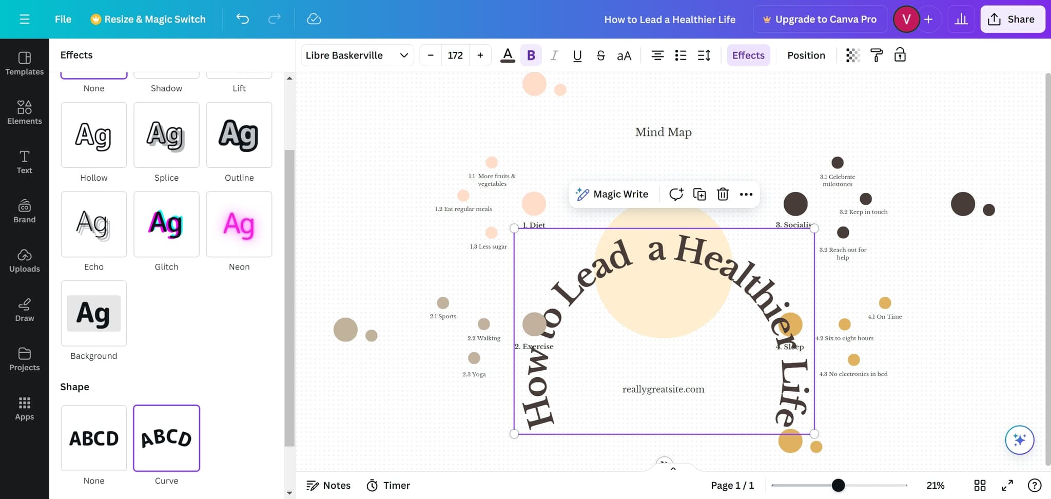Screen dimensions: 1051x499
Task: Open the File menu
Action: click(63, 19)
